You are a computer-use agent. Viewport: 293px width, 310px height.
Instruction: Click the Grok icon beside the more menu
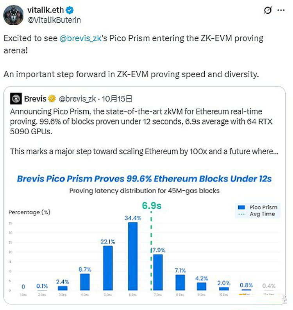point(268,11)
